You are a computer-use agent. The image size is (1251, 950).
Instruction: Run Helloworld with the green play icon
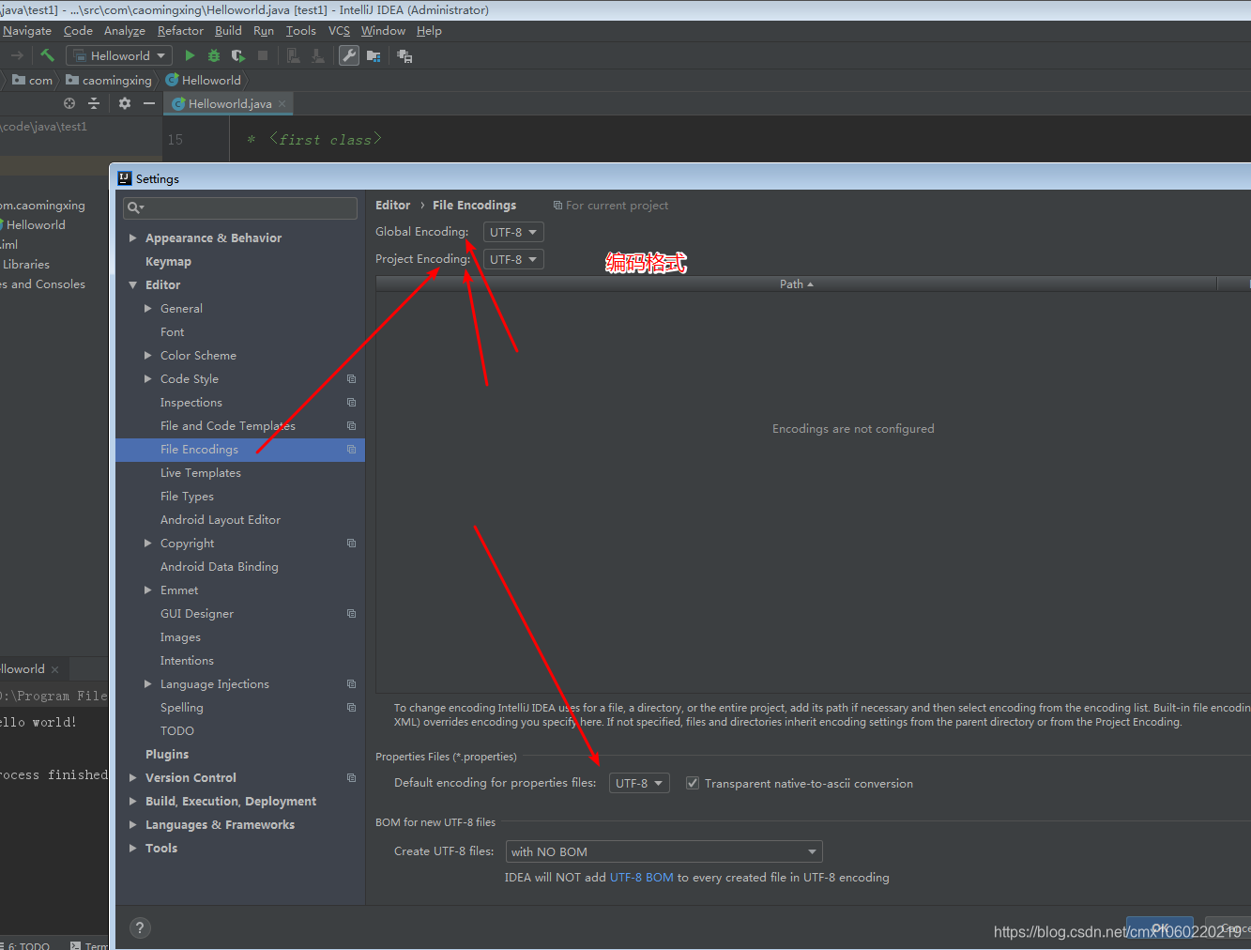point(191,55)
